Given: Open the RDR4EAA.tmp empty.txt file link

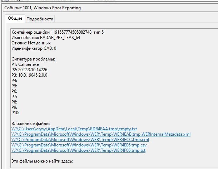Looking at the screenshot, I should [74, 129].
